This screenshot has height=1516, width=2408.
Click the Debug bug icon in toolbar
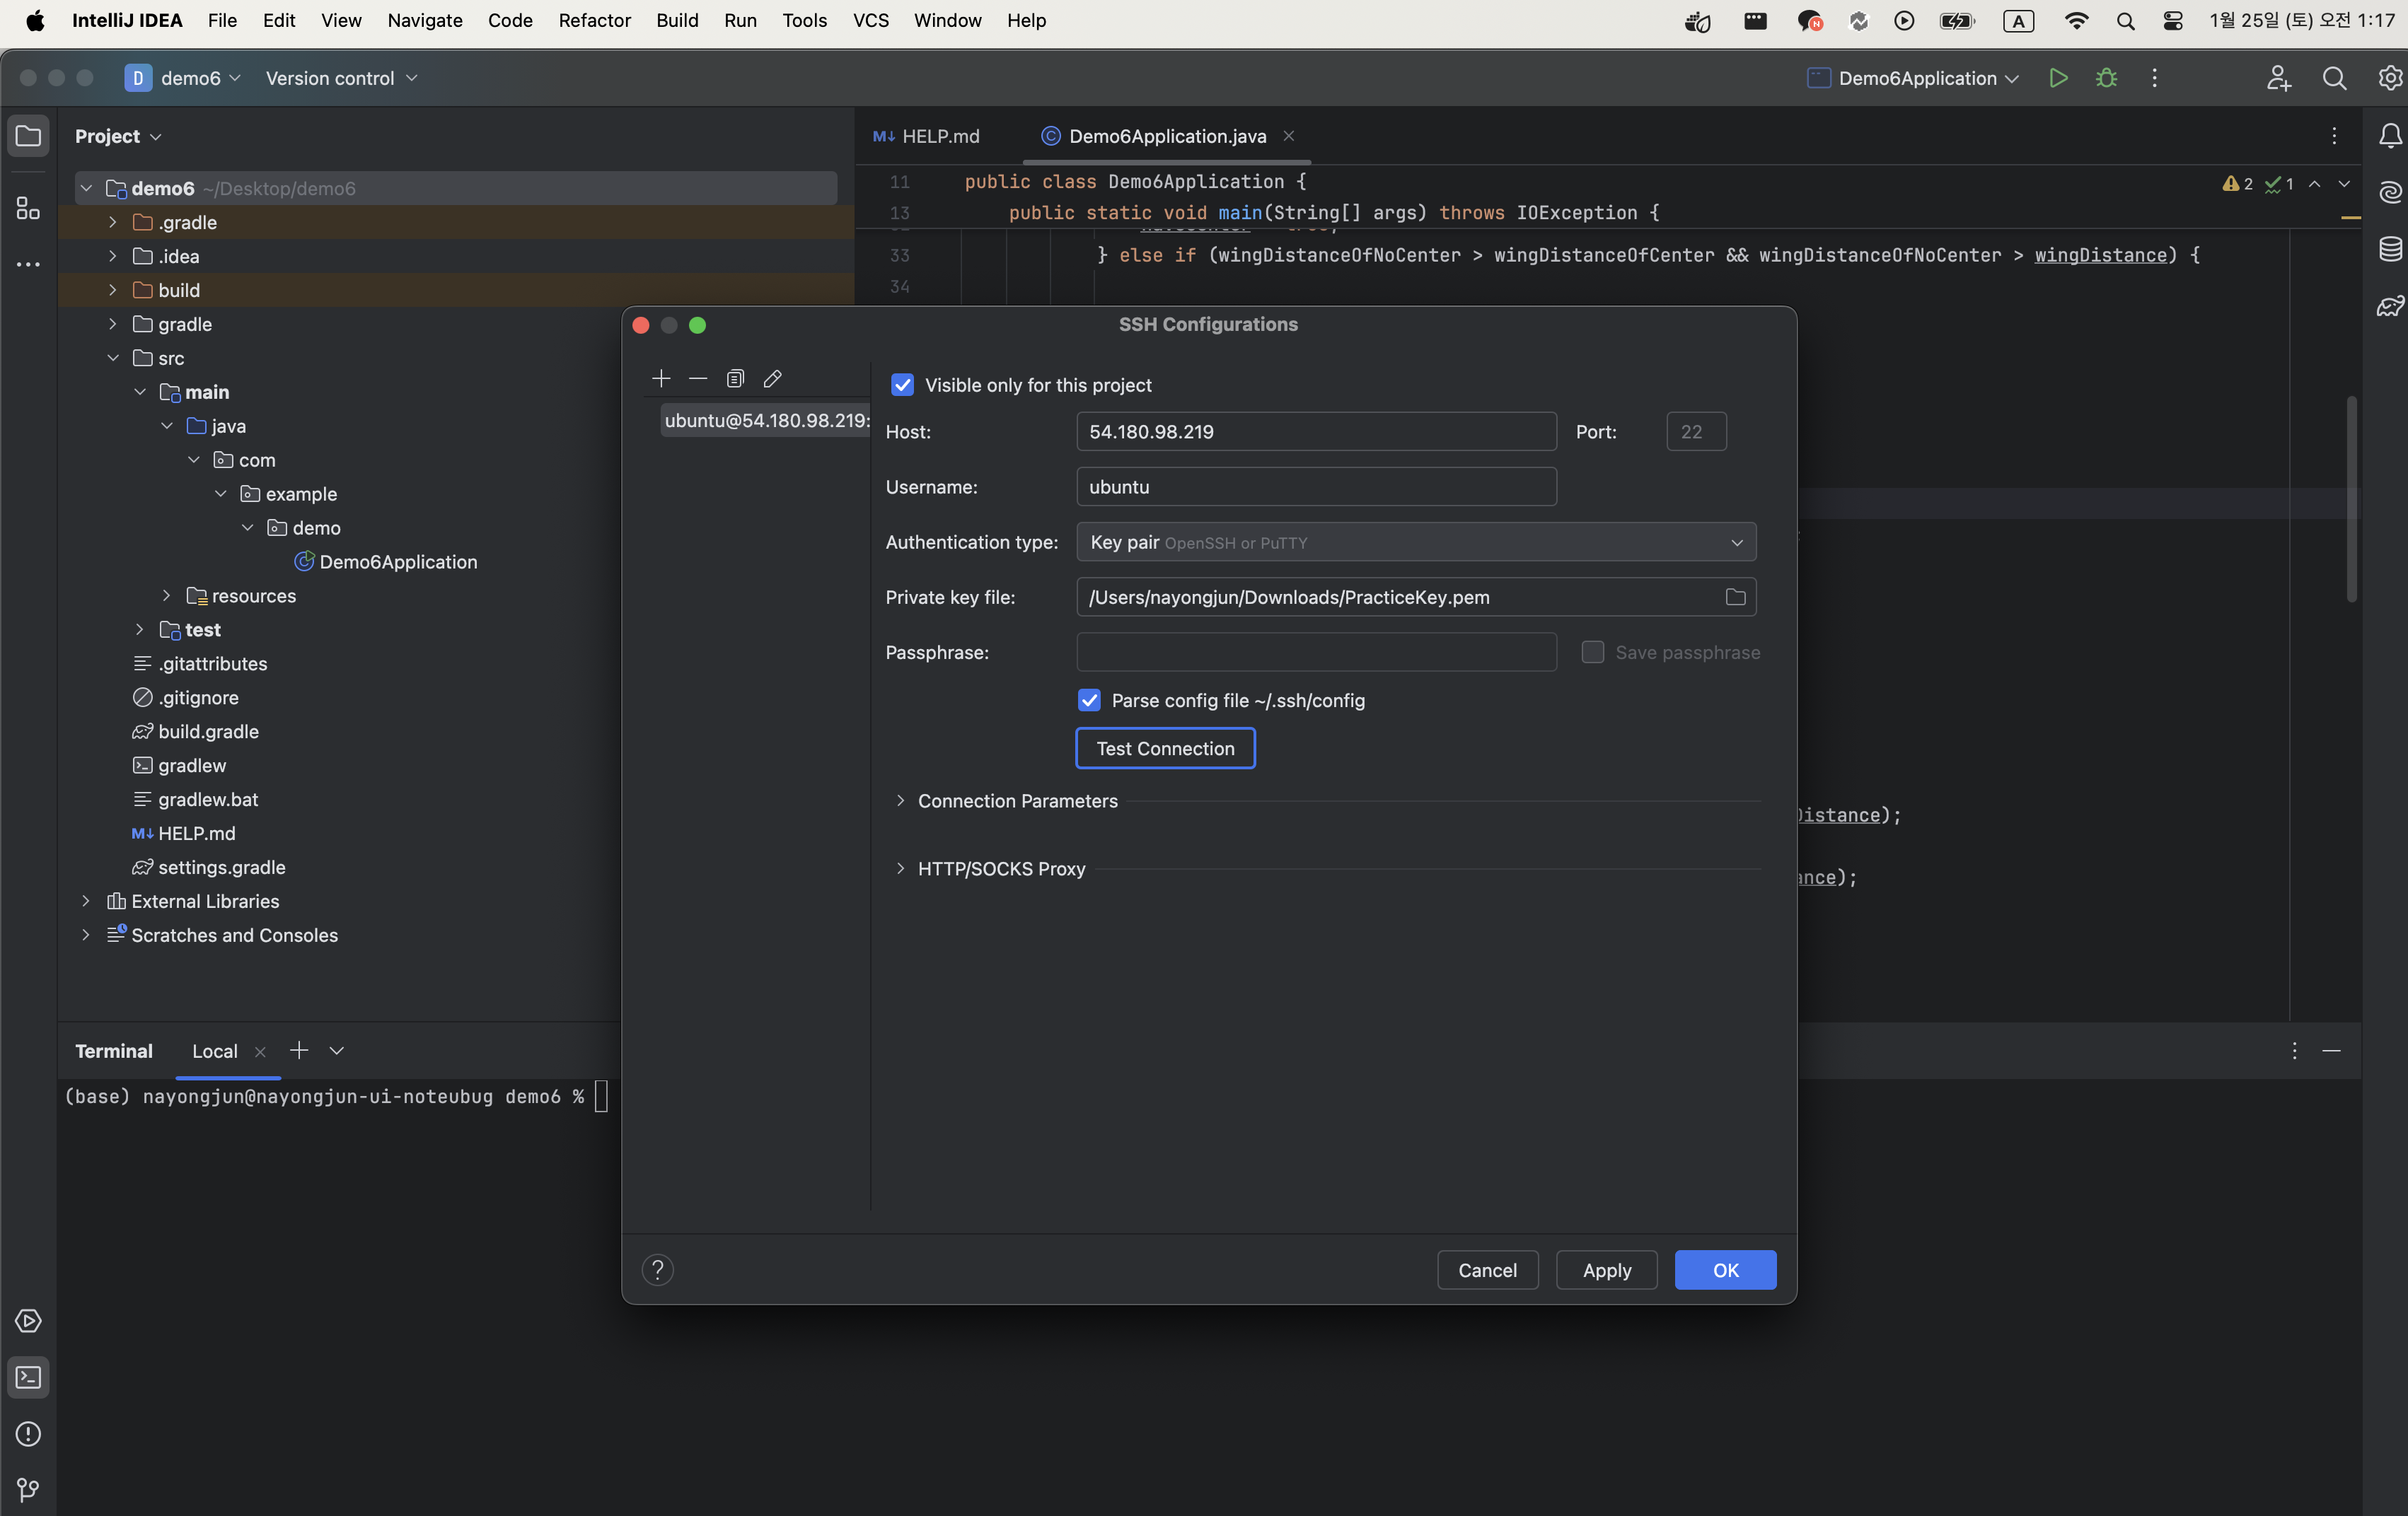[2106, 78]
